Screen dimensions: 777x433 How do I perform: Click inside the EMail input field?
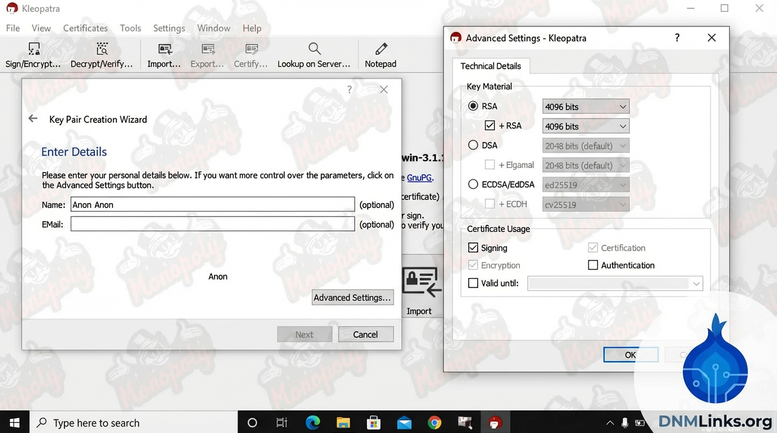coord(212,224)
